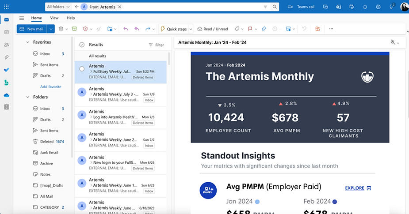This screenshot has width=409, height=214.
Task: Click the Report shield icon
Action: 85,29
